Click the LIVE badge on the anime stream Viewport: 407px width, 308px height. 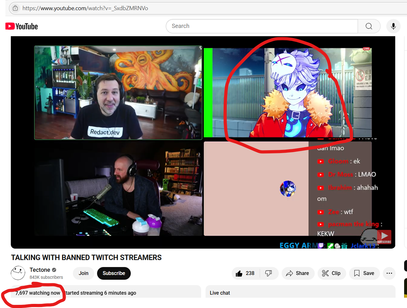[366, 49]
